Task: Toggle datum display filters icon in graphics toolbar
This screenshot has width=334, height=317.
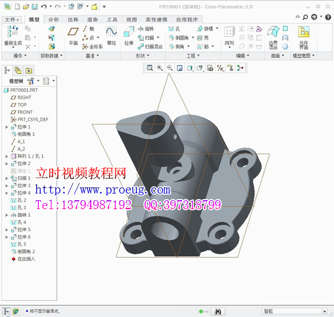Action: pyautogui.click(x=220, y=68)
